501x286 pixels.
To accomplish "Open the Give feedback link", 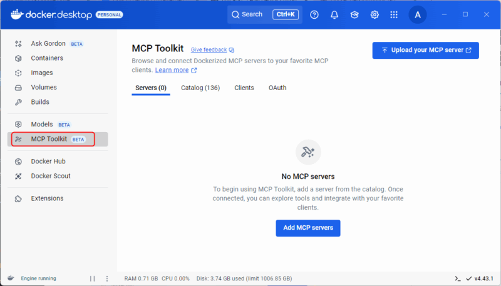I will (209, 50).
